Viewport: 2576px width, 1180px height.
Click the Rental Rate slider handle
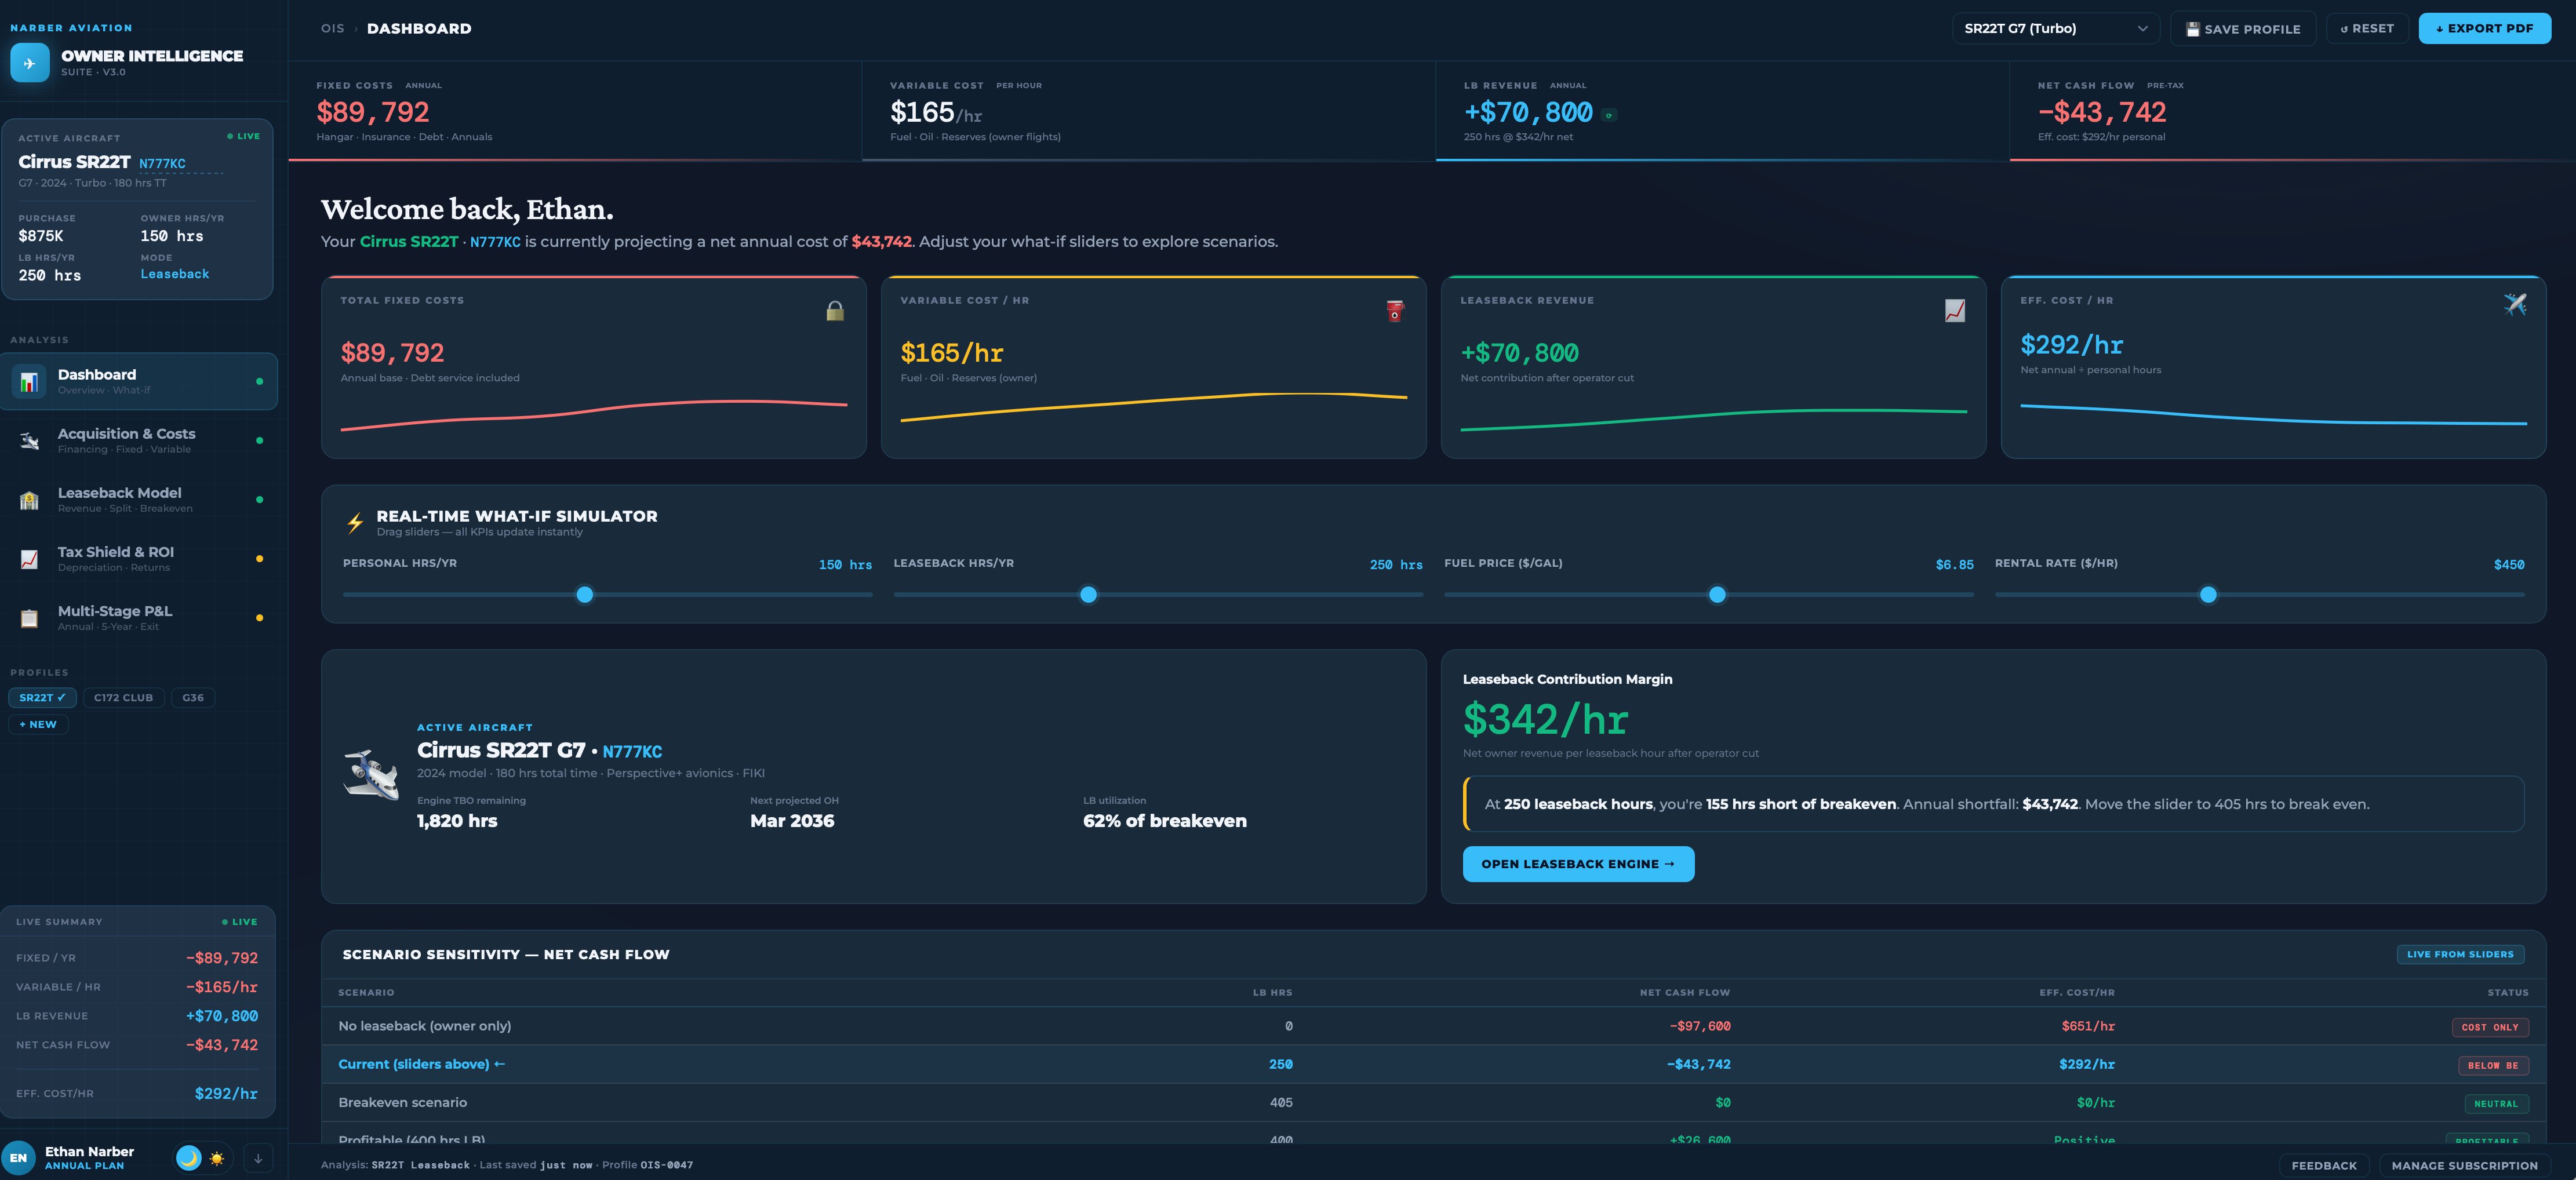click(2208, 595)
